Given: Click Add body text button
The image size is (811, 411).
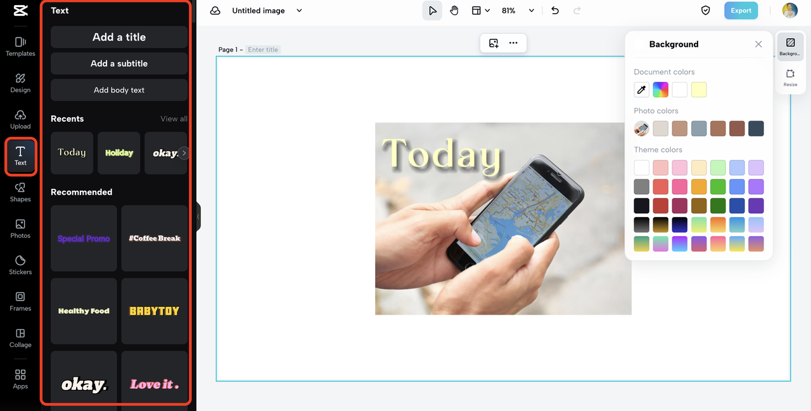Looking at the screenshot, I should click(x=119, y=90).
